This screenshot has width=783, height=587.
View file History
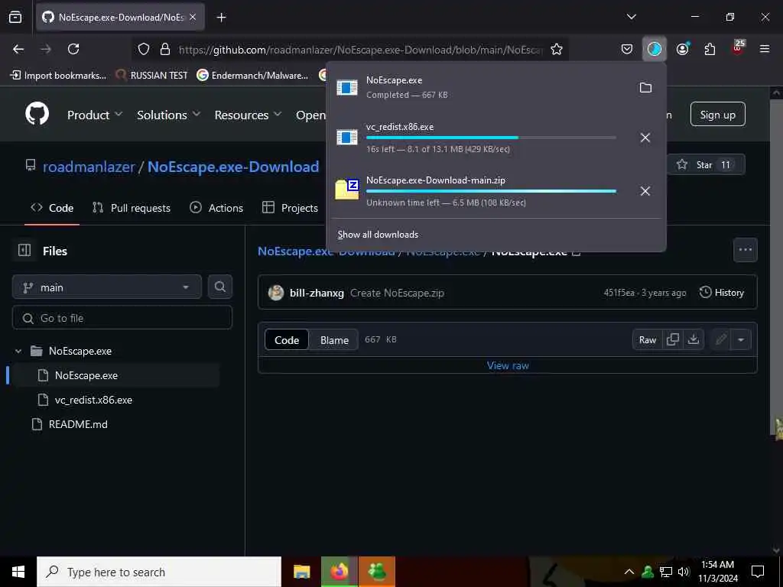(722, 293)
